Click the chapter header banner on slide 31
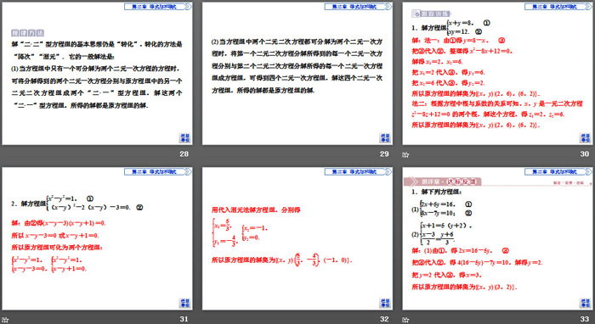Viewport: 595px width, 324px height. [158, 172]
